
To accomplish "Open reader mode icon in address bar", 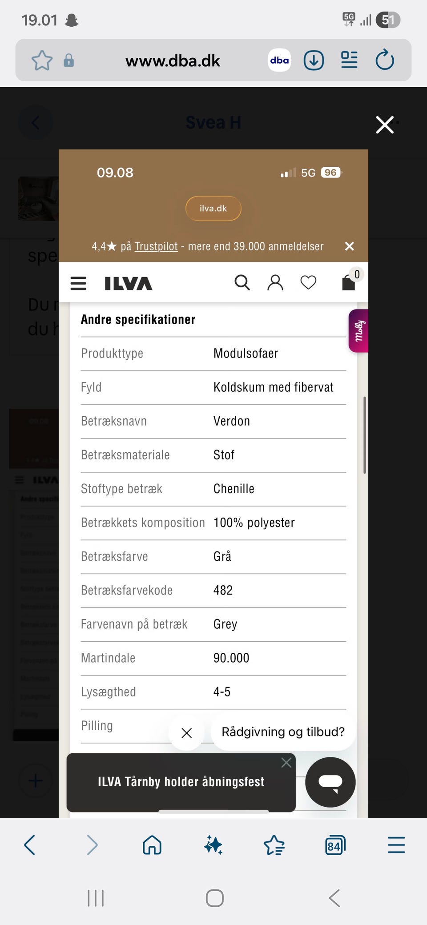I will 349,60.
